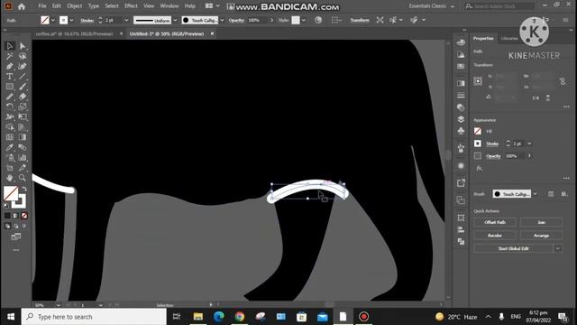Screen dimensions: 577x325
Task: Open control bar stroke color dropdown
Action: 71,20
